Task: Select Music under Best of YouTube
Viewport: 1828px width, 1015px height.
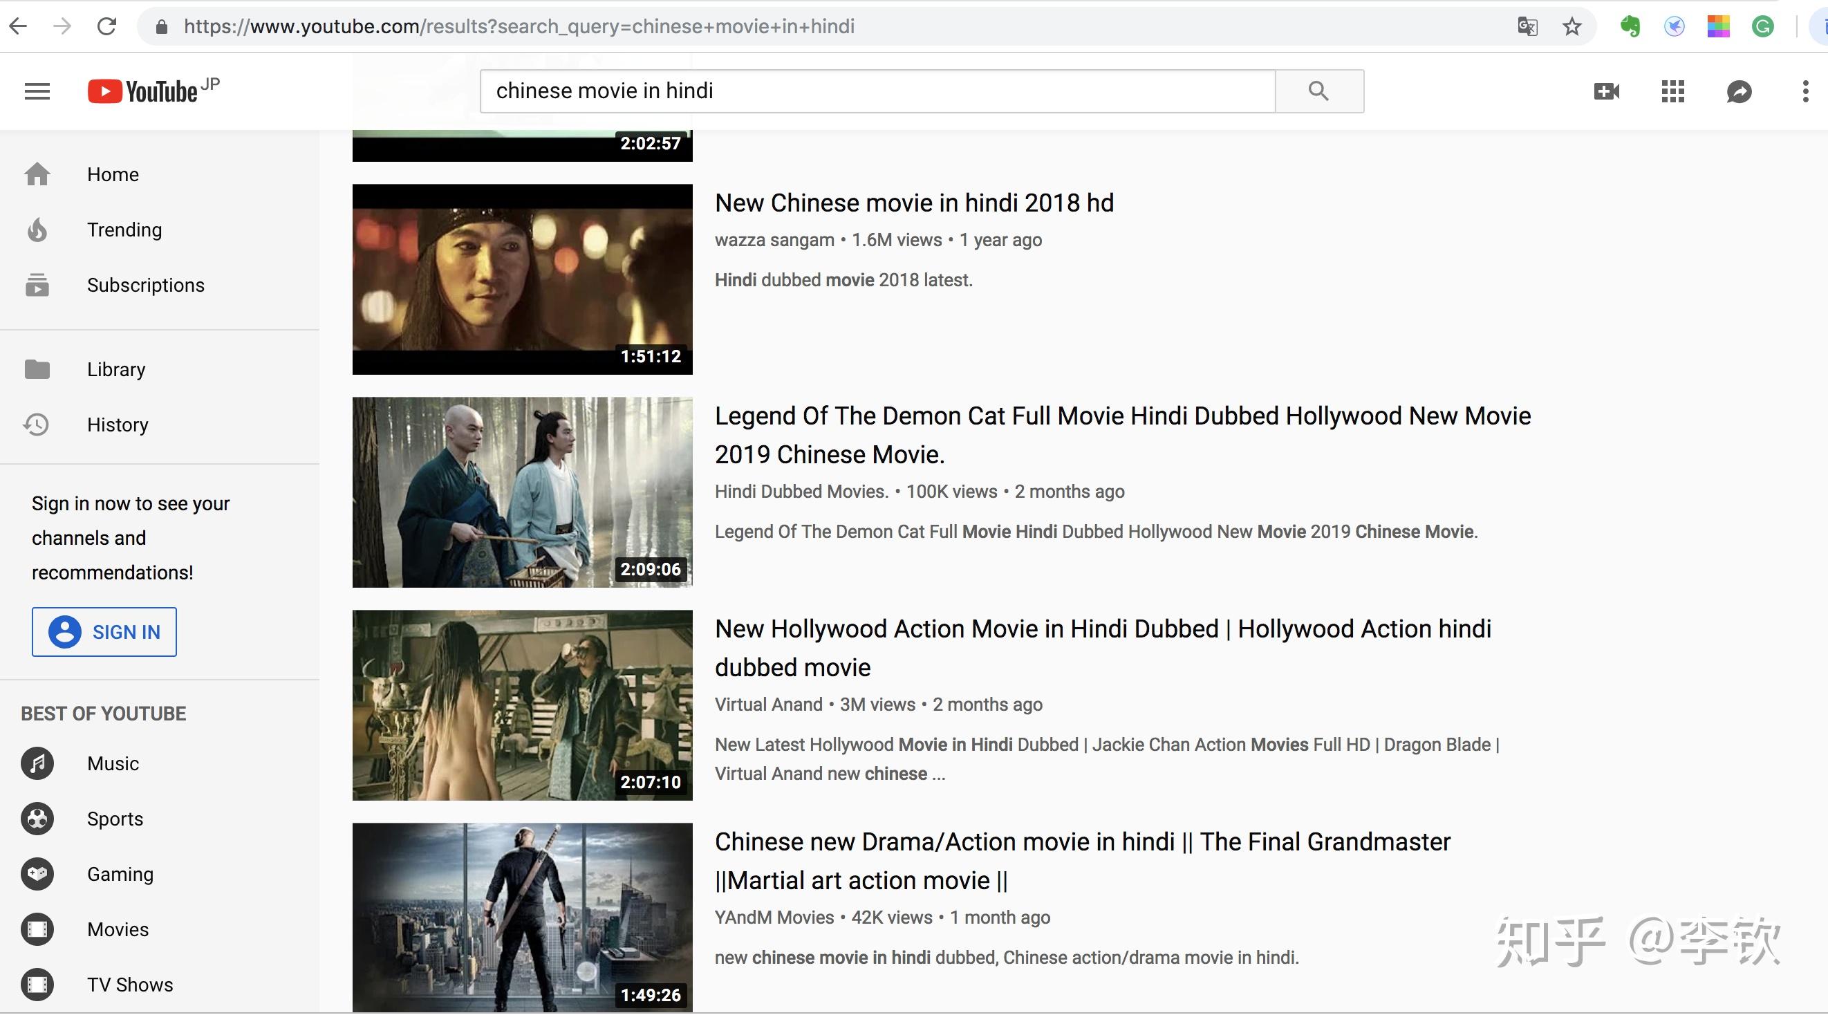Action: 160,763
